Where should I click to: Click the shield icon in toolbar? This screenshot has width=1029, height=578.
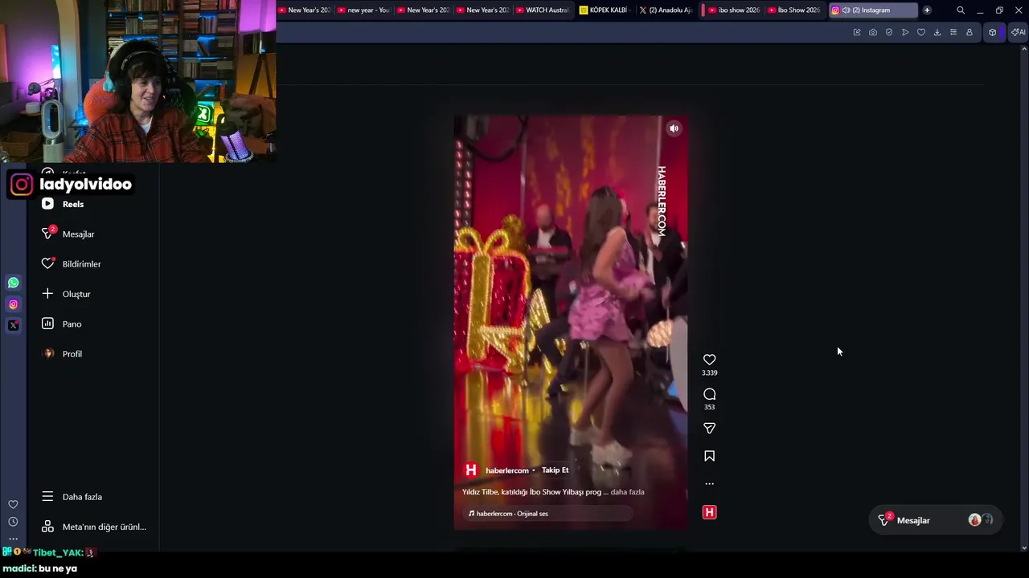click(889, 32)
